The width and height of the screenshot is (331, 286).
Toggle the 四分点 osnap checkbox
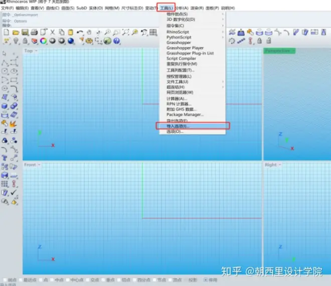(134, 280)
